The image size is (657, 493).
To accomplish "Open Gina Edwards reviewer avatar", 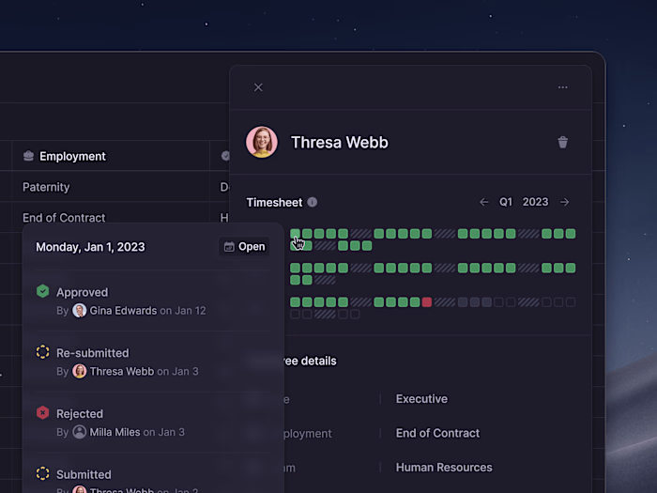I will tap(80, 311).
